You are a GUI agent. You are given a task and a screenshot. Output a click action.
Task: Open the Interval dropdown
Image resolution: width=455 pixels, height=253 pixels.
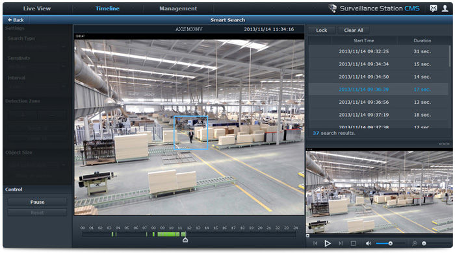(x=37, y=86)
